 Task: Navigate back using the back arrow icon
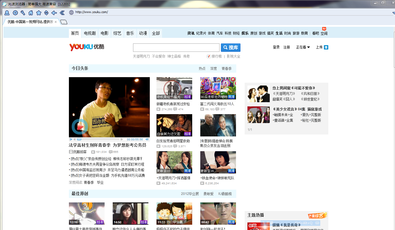(x=54, y=13)
